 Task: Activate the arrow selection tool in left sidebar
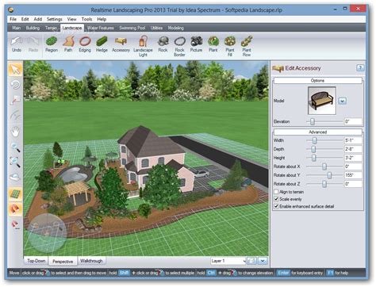pos(15,70)
